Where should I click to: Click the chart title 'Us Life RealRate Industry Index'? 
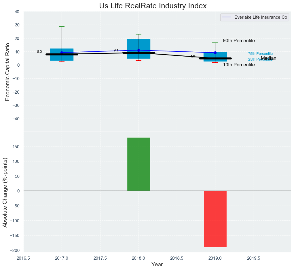153,6
